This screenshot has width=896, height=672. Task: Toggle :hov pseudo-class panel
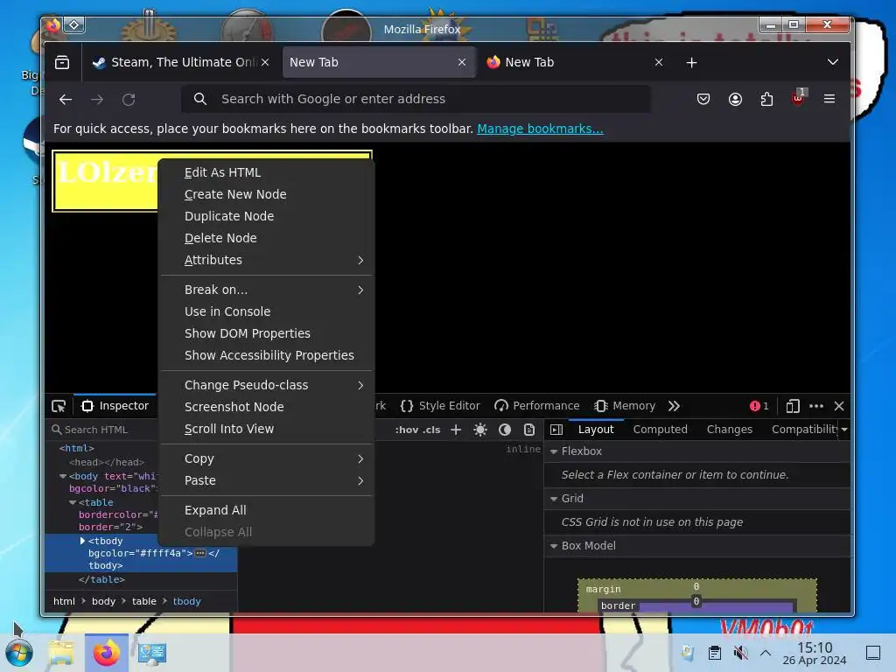pyautogui.click(x=406, y=430)
